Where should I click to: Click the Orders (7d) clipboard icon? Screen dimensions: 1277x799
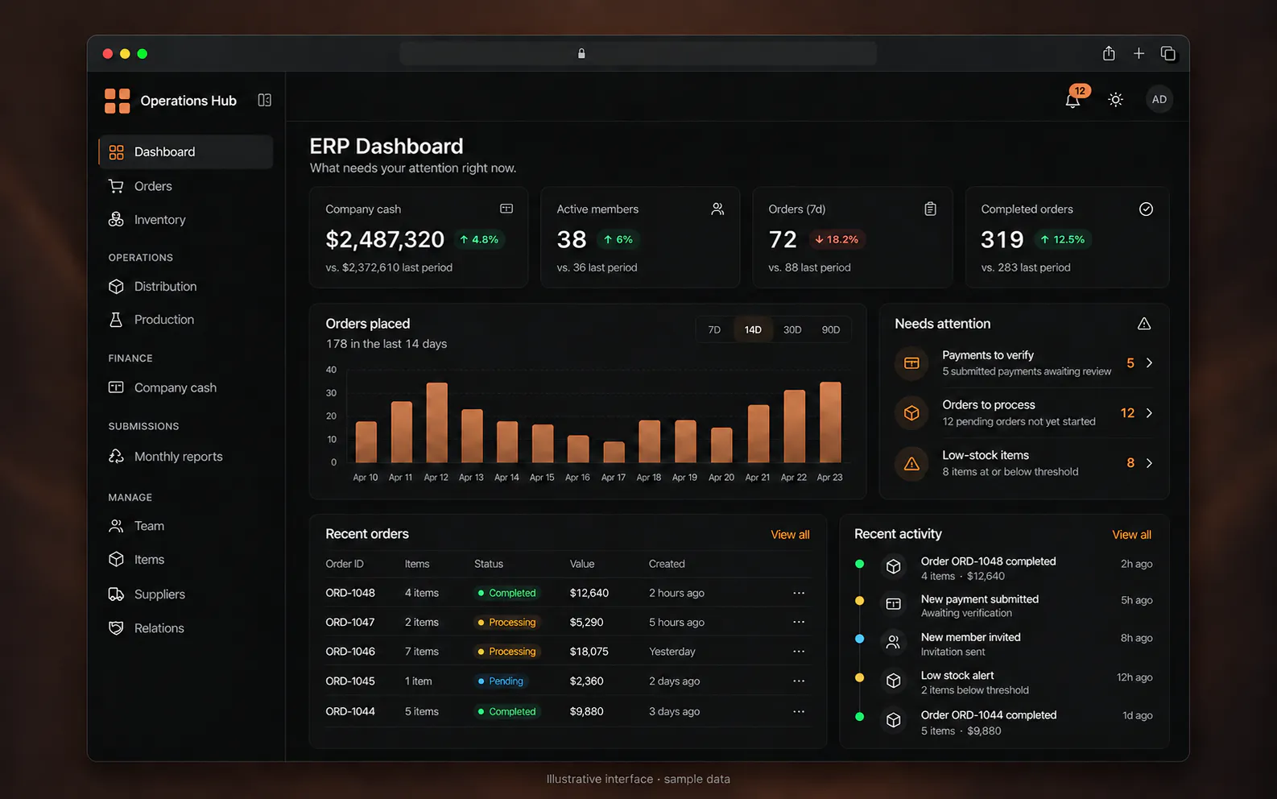click(930, 209)
